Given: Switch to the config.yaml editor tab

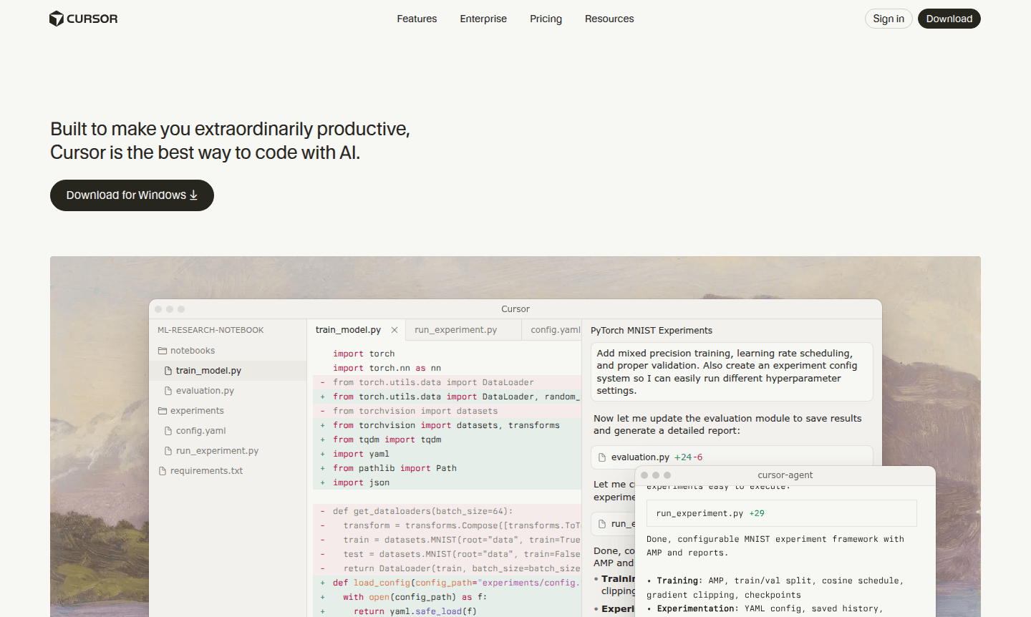Looking at the screenshot, I should tap(555, 330).
